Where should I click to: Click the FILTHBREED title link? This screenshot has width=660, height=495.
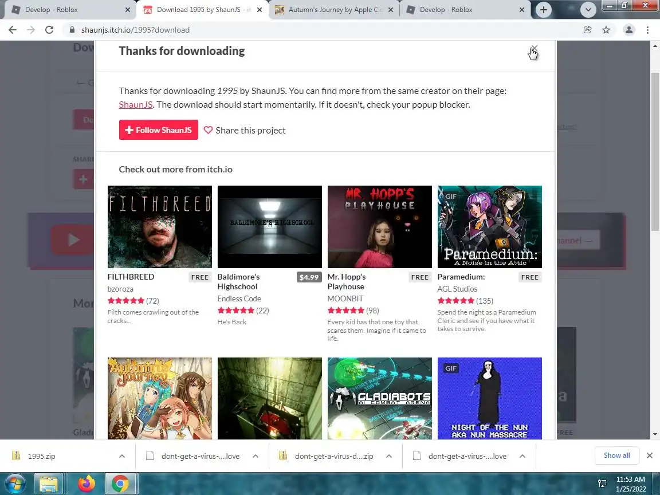point(131,277)
